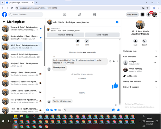The image size is (161, 129).
Task: Bookmark this page with star icon
Action: click(147, 8)
